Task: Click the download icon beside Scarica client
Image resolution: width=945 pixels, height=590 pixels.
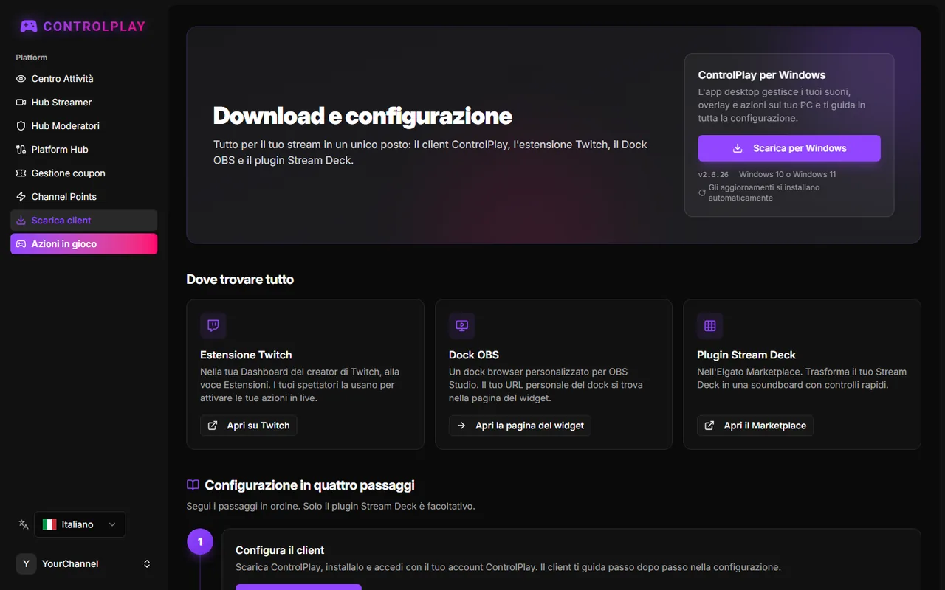Action: (21, 221)
